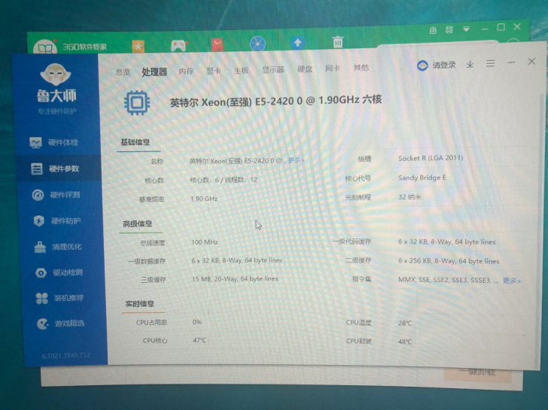548x410 pixels.
Task: Click the 高级信息 section heading
Action: pyautogui.click(x=137, y=223)
